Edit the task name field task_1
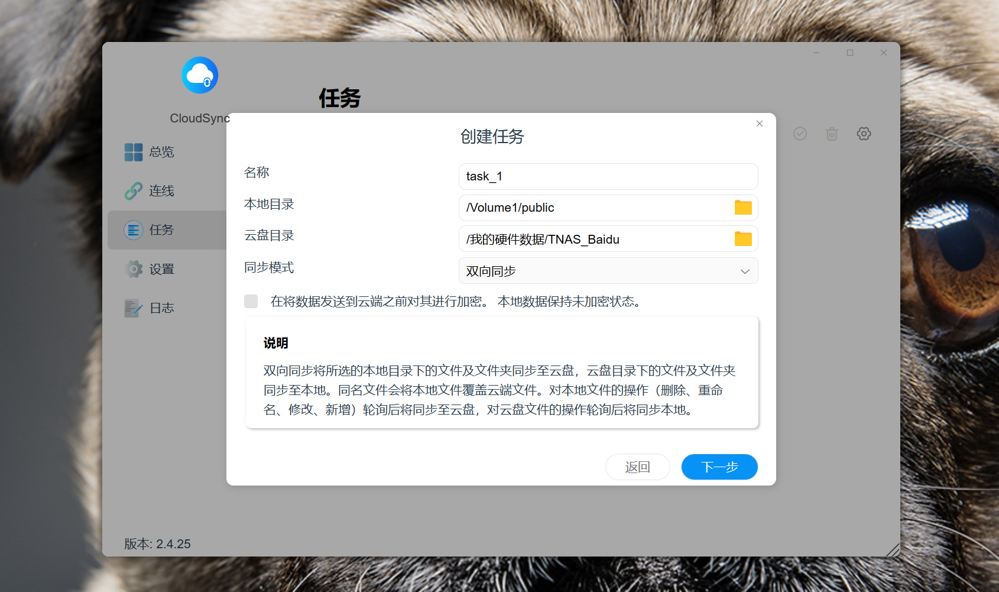999x592 pixels. [x=608, y=176]
